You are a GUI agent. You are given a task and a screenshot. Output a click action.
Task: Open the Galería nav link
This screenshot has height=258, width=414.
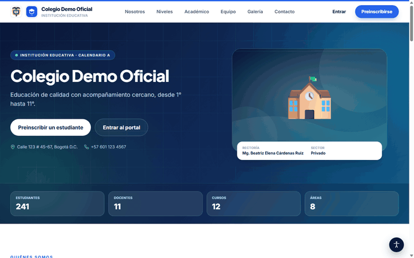255,11
